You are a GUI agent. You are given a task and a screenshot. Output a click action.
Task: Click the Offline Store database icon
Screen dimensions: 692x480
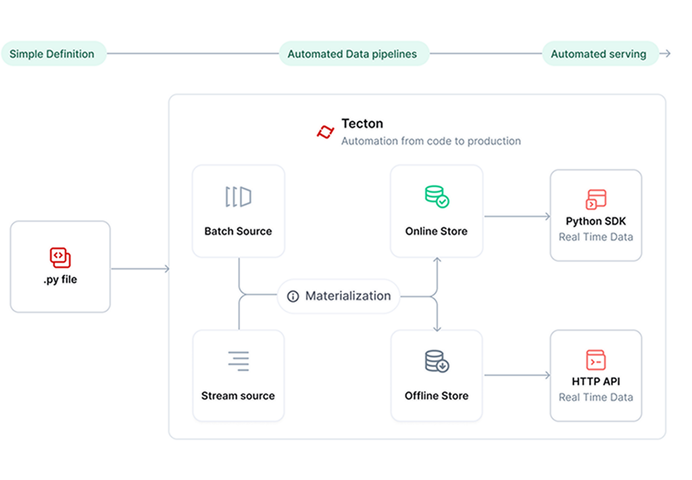(437, 362)
